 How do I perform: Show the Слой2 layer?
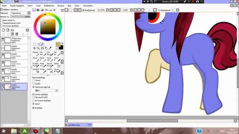pyautogui.click(x=3, y=47)
